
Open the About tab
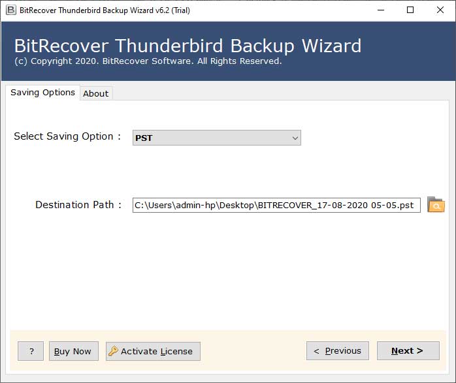tap(95, 93)
